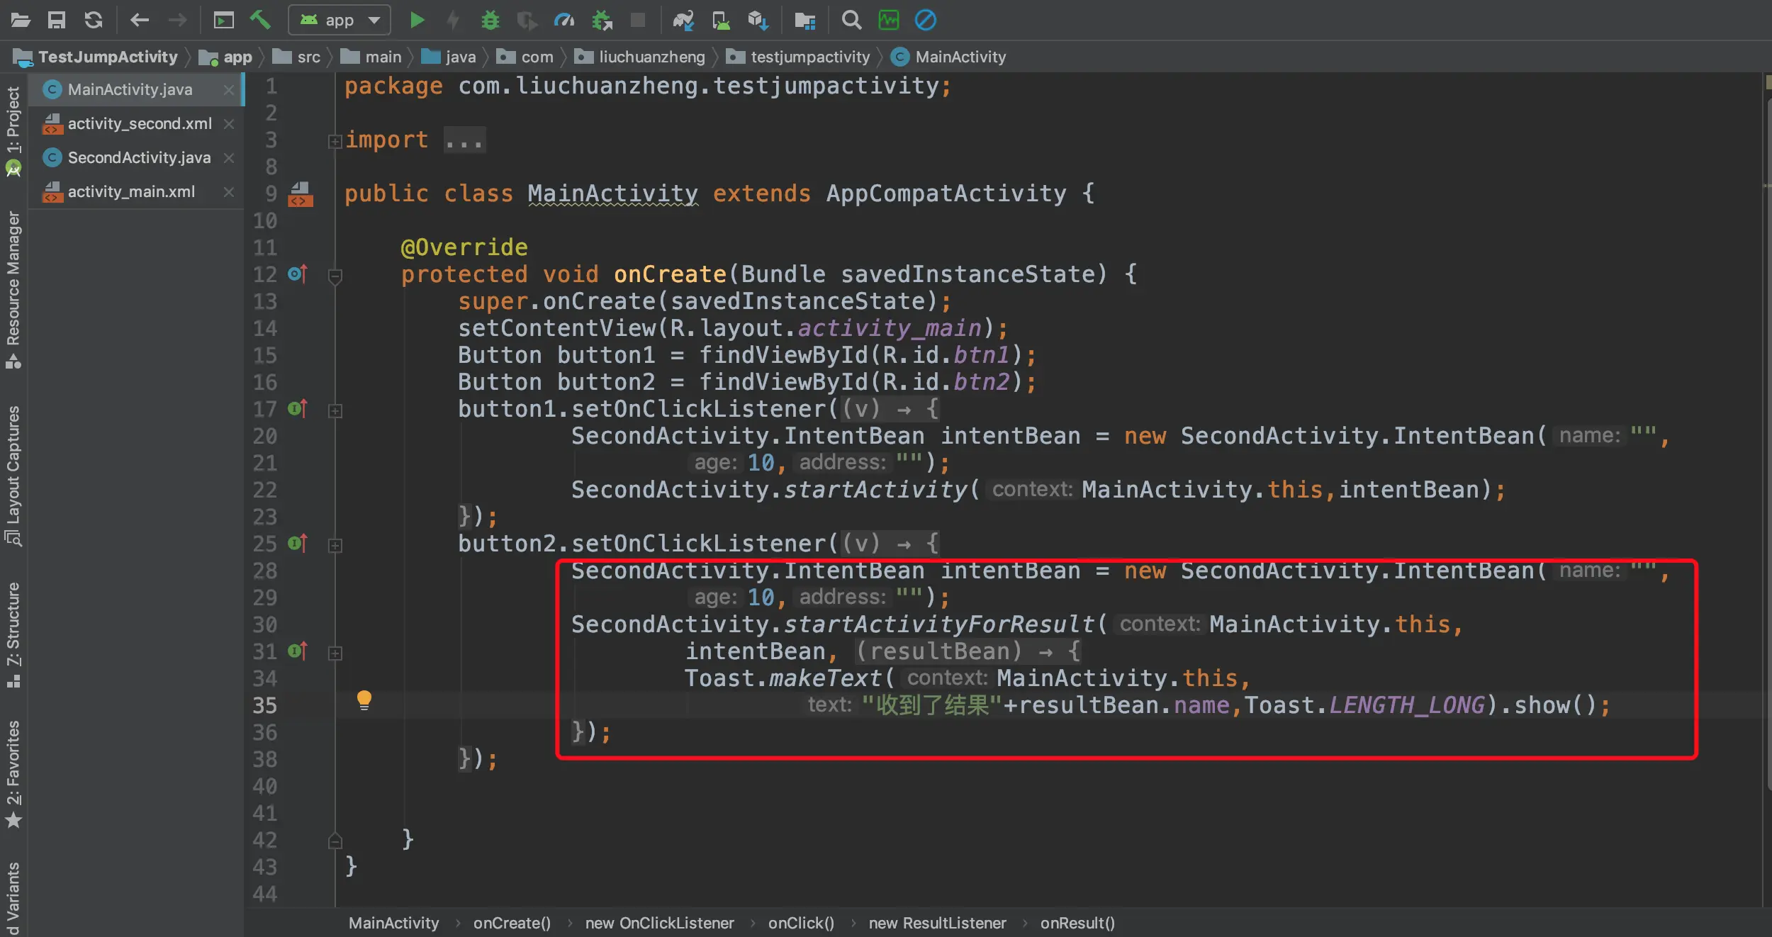
Task: Close the activity_main.xml tab
Action: (229, 191)
